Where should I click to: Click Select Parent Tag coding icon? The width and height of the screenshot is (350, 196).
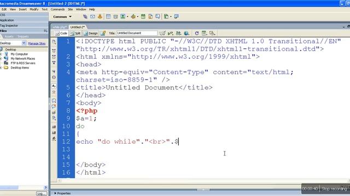54,71
